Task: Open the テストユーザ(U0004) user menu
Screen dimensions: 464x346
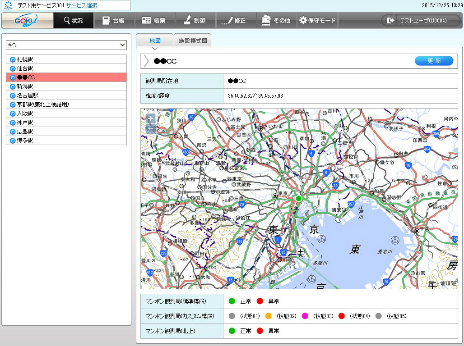Action: point(421,20)
